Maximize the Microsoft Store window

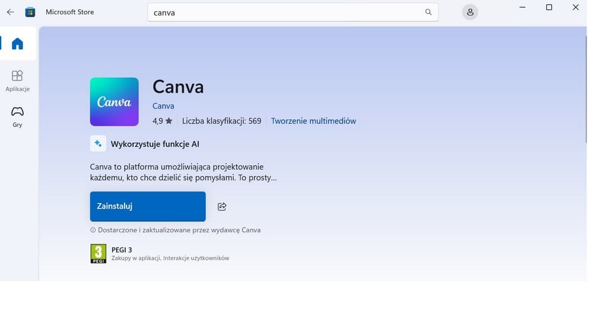click(549, 7)
